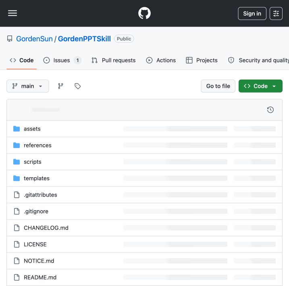Screen dimensions: 289x286
Task: Expand the green Code dropdown button
Action: pyautogui.click(x=260, y=86)
